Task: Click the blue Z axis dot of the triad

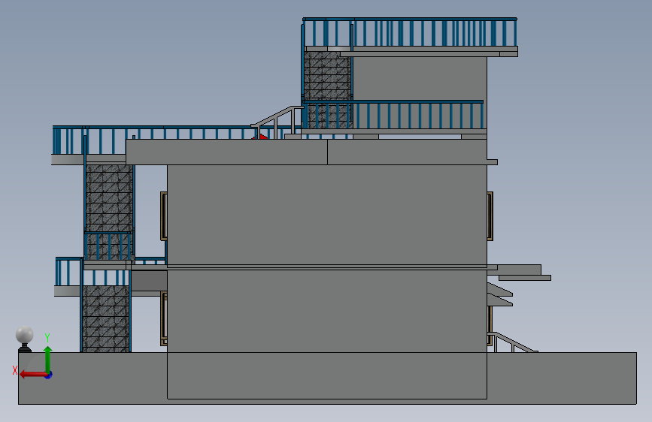Action: [x=49, y=375]
